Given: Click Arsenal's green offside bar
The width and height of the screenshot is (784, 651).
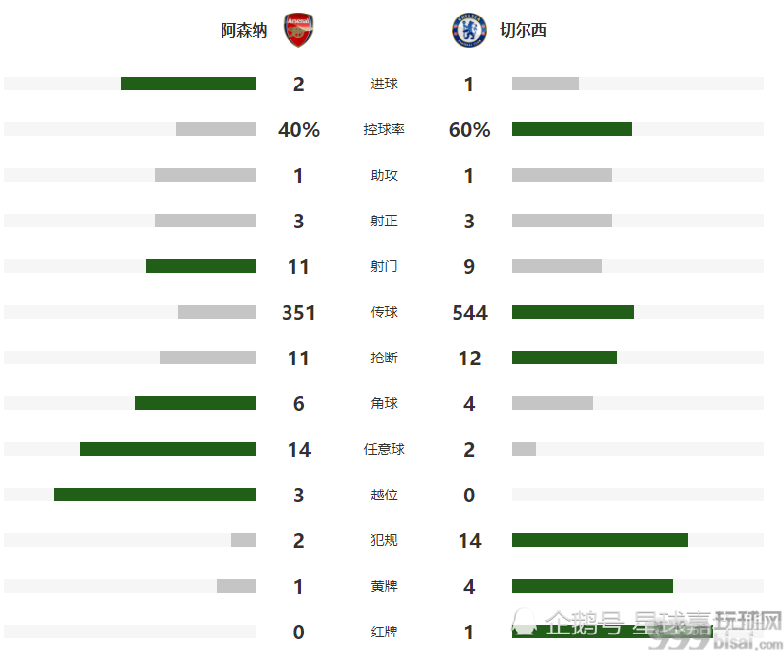Looking at the screenshot, I should click(155, 495).
